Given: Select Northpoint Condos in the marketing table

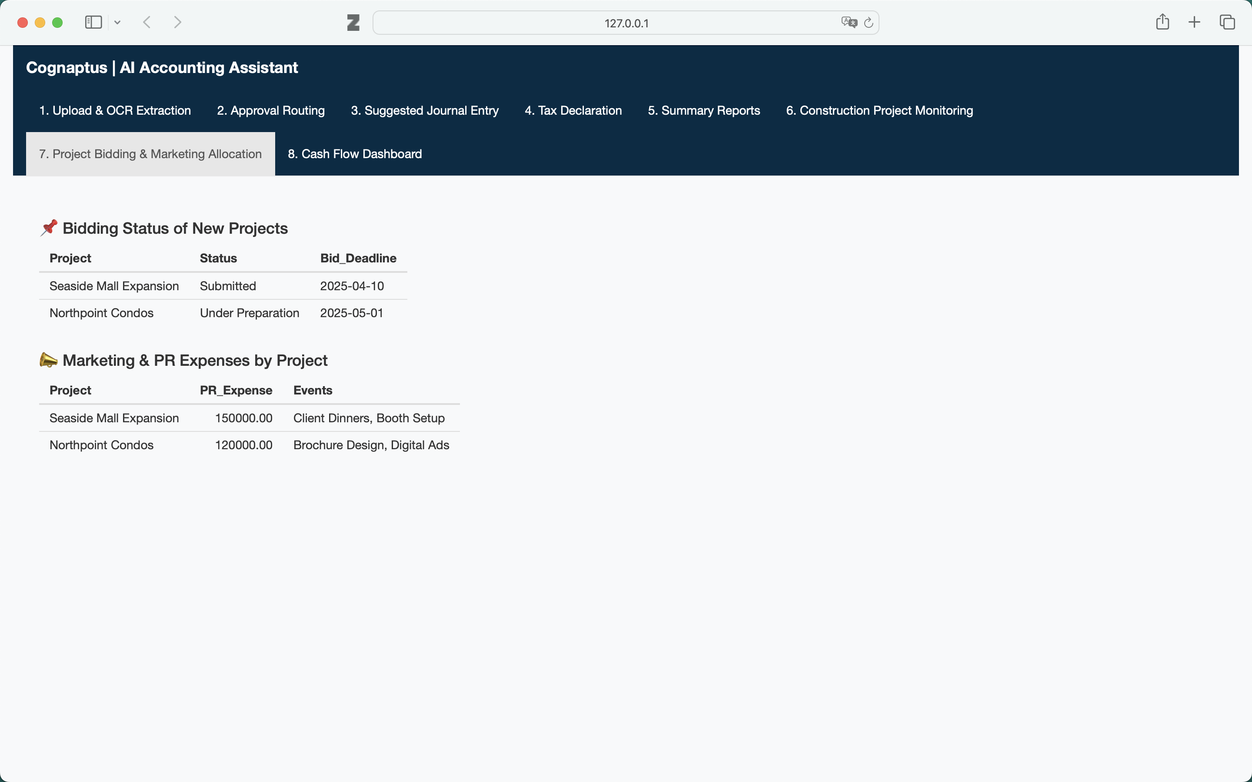Looking at the screenshot, I should tap(101, 445).
